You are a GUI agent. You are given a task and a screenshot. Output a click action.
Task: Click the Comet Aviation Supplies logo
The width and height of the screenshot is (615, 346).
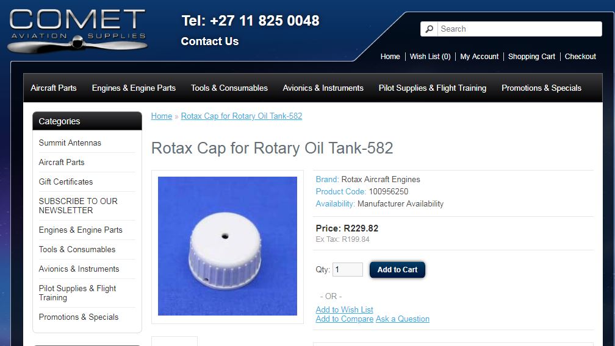[x=77, y=30]
